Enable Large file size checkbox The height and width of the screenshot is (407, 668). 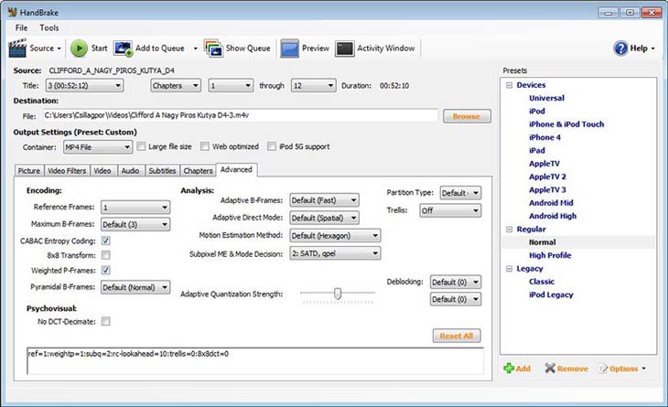pos(141,146)
